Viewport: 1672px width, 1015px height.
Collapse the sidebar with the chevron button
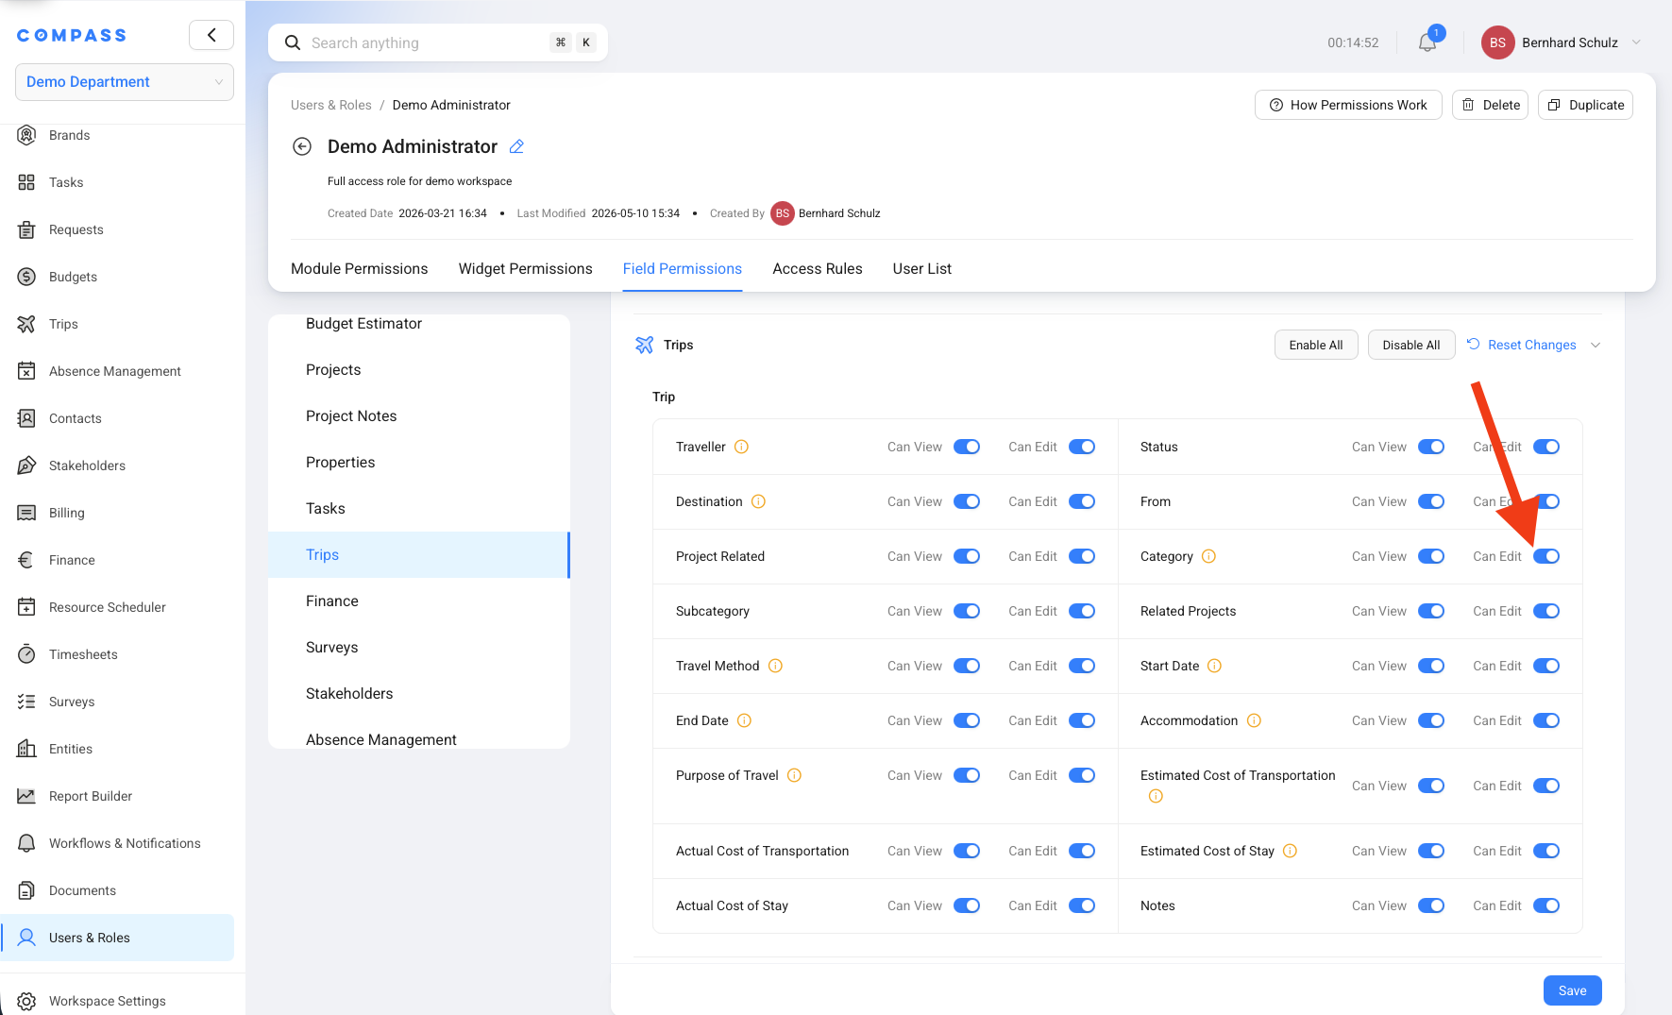211,35
